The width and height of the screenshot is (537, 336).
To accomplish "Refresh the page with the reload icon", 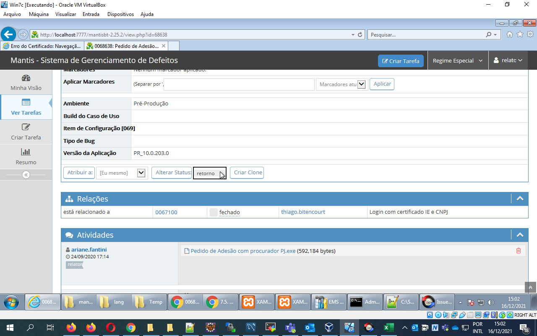I will point(360,34).
